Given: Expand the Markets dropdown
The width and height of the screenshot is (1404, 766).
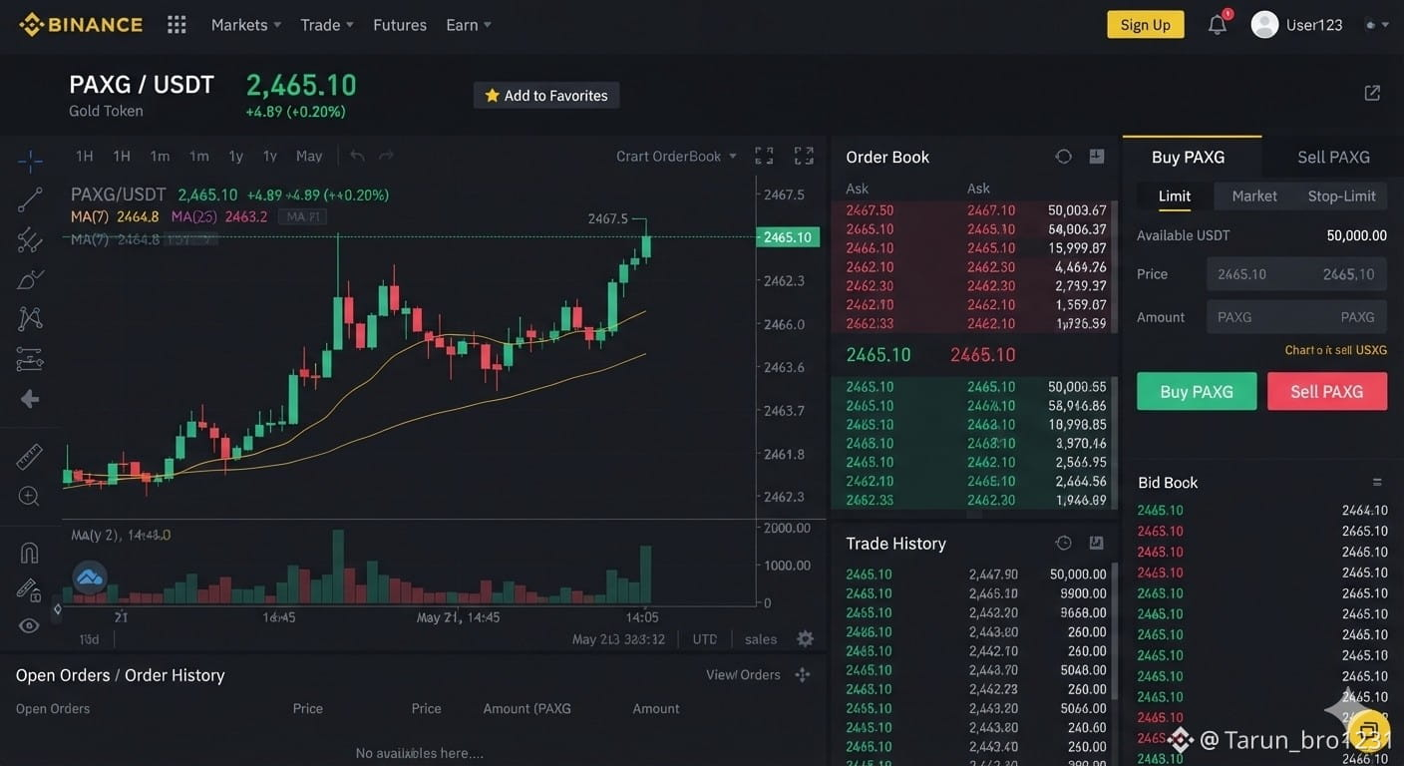Looking at the screenshot, I should point(246,25).
